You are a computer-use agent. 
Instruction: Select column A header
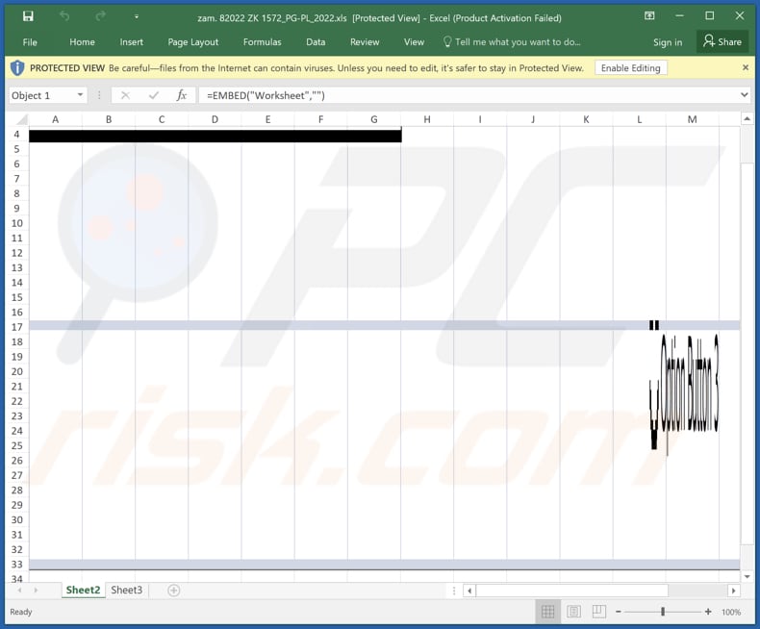(x=55, y=119)
